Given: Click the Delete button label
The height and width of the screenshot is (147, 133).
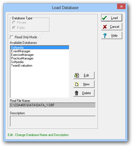Looking at the screenshot, I should click(x=86, y=93).
